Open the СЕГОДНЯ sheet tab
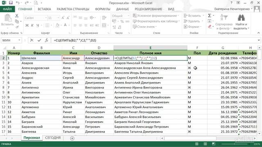Viewport: 262px width, 147px height. pyautogui.click(x=53, y=138)
